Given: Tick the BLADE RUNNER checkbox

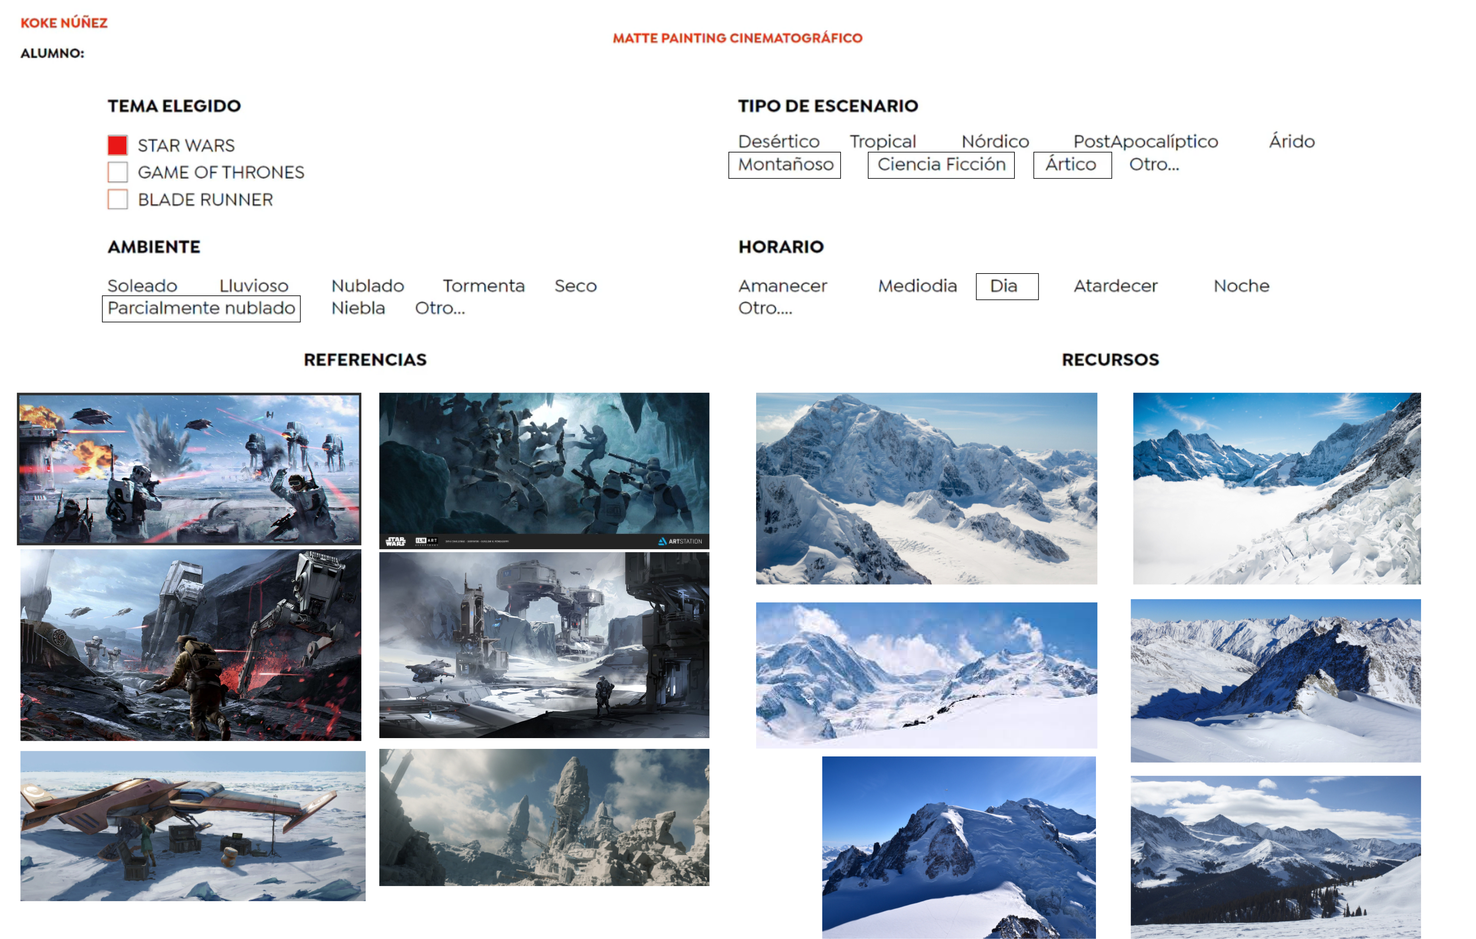Looking at the screenshot, I should click(117, 199).
